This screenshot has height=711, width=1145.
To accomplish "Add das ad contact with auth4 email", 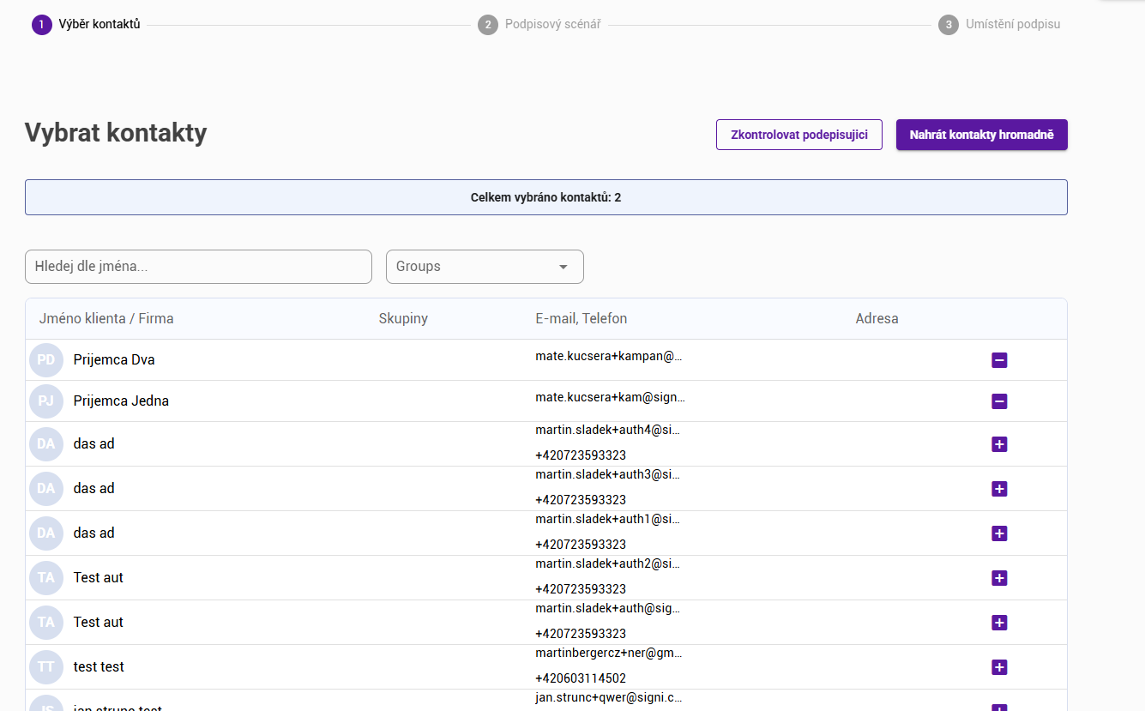I will pos(998,444).
